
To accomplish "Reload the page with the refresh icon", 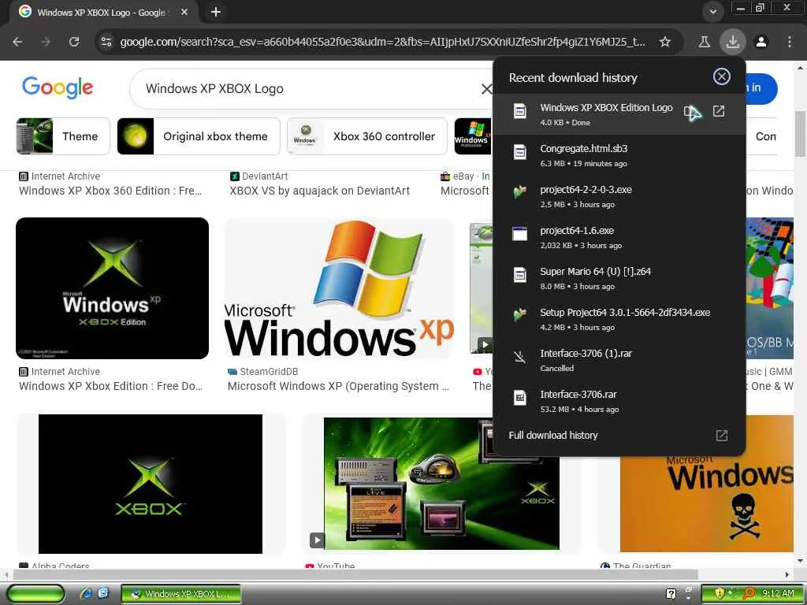I will [74, 42].
